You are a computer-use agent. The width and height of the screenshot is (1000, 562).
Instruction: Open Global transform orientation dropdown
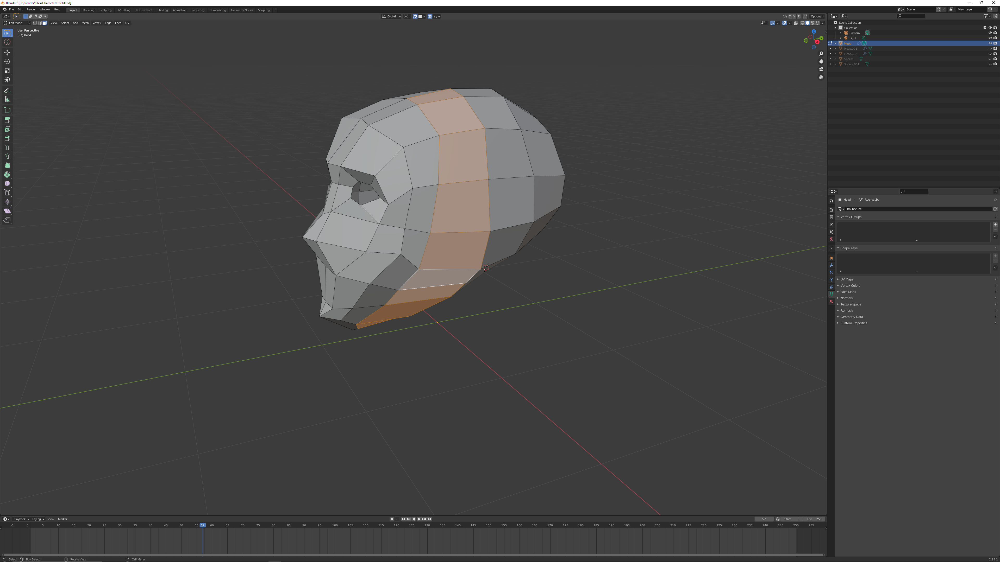(391, 16)
